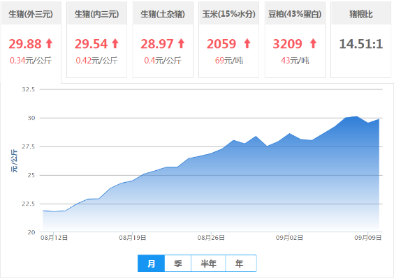
Task: Select the 生猪(外三元) price tab
Action: point(31,40)
